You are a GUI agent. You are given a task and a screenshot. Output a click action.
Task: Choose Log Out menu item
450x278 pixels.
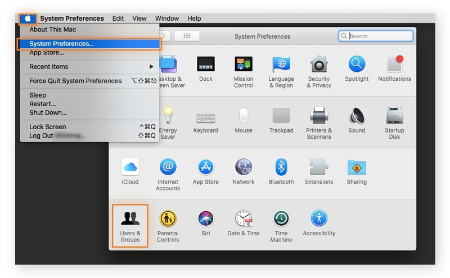pyautogui.click(x=89, y=136)
